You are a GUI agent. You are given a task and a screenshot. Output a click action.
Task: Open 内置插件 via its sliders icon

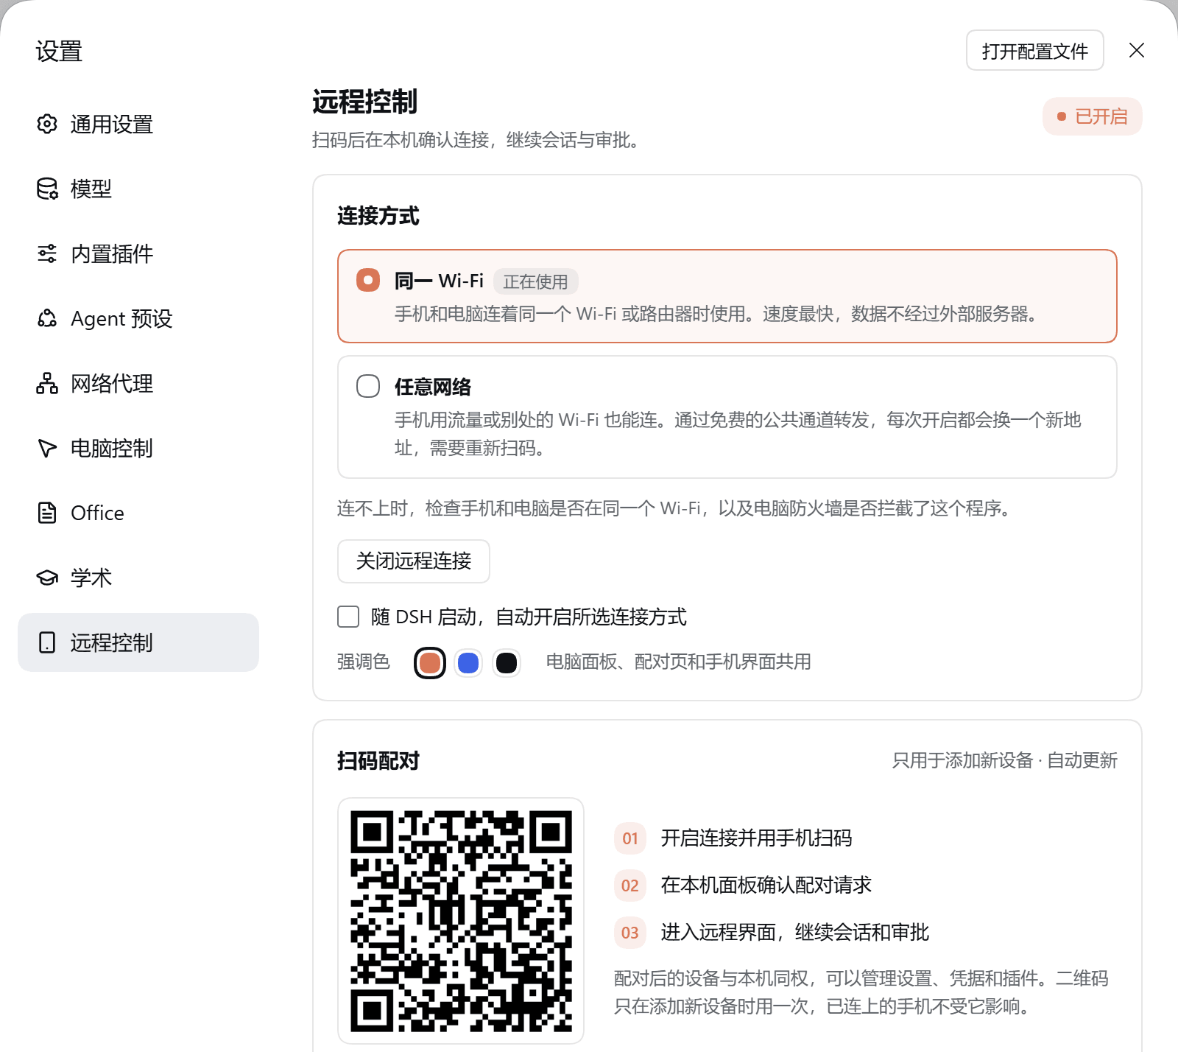(x=47, y=253)
